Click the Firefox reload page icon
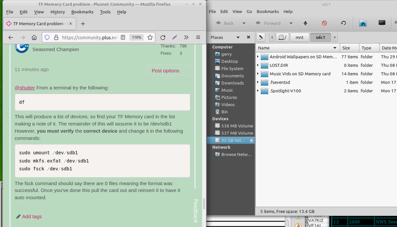 point(163,37)
